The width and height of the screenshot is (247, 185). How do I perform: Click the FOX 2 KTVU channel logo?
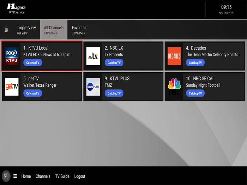(12, 56)
